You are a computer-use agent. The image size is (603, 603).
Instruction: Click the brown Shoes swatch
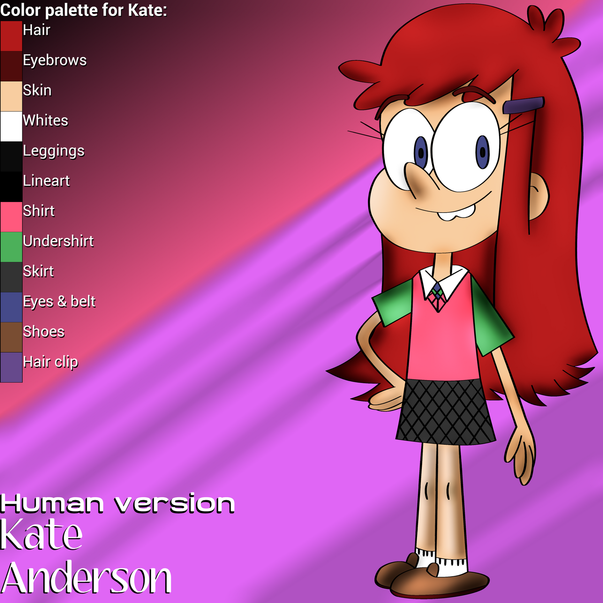pyautogui.click(x=11, y=337)
